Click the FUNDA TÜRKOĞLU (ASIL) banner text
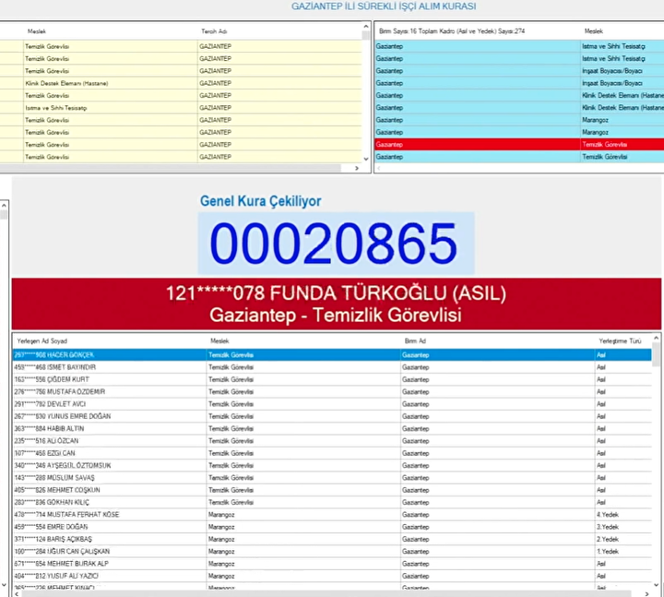Screen dimensions: 664x597 [x=336, y=293]
